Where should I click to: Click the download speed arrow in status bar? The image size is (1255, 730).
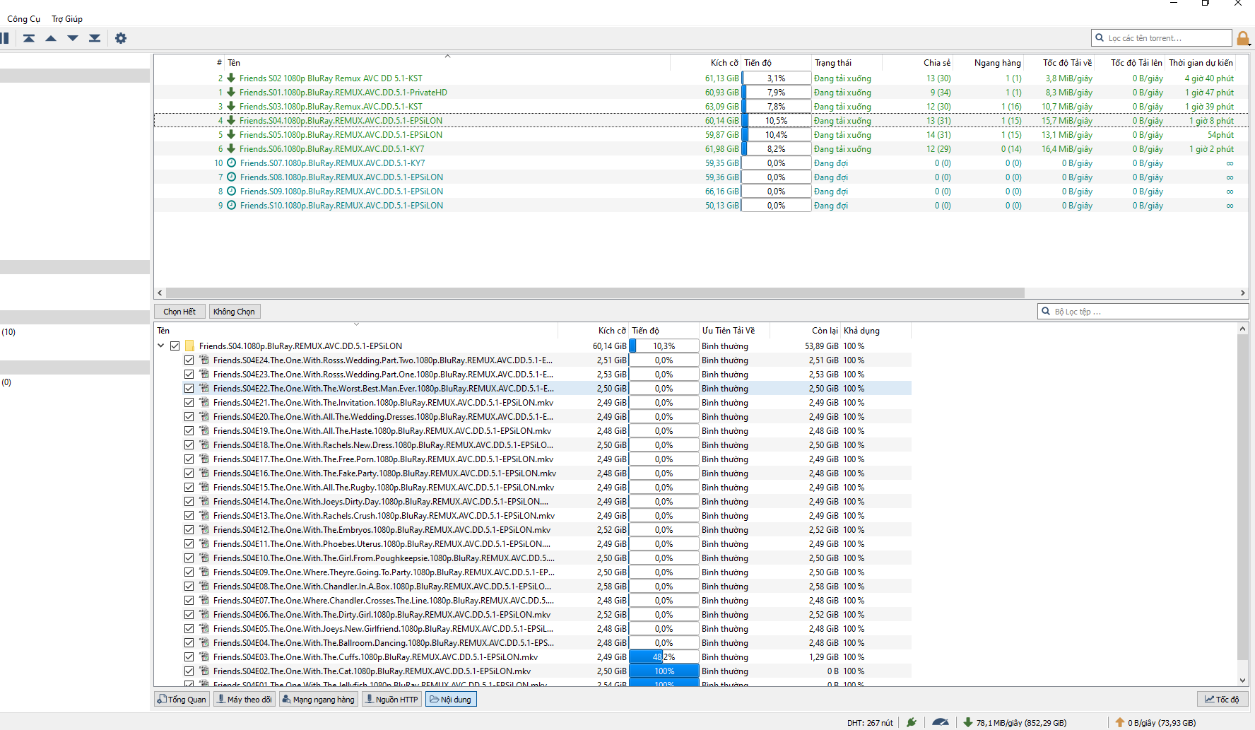click(968, 722)
